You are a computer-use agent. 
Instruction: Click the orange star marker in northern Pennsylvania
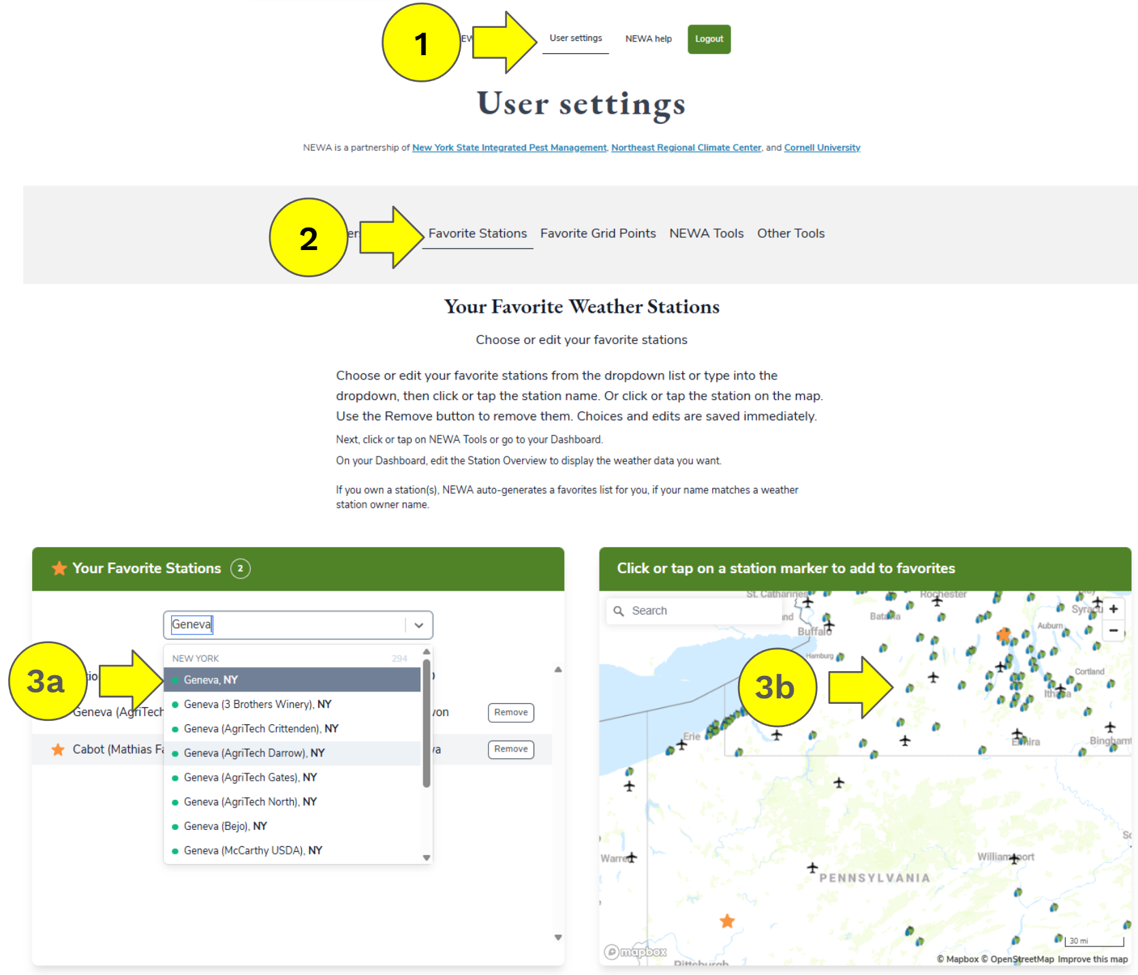[726, 920]
